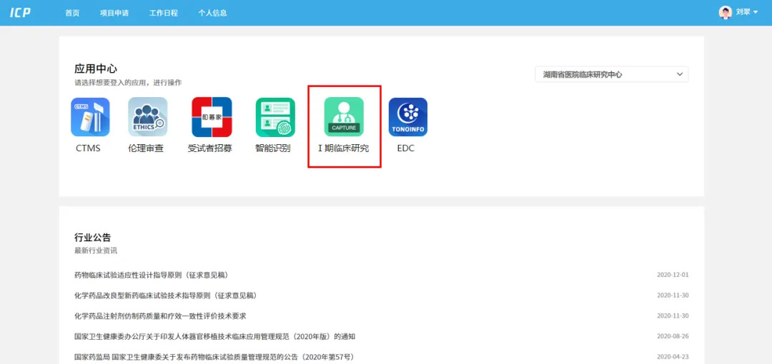Click the ICP logo in header
The image size is (772, 364).
21,13
